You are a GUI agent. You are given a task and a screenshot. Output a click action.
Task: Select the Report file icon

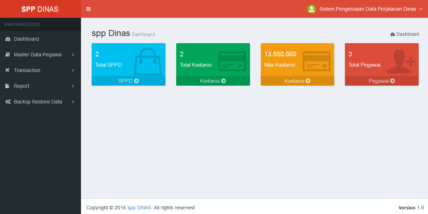7,86
